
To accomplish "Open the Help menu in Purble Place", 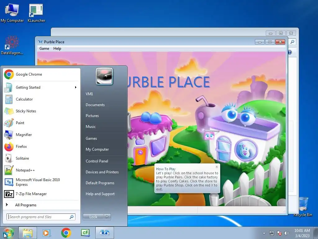I will [x=57, y=49].
